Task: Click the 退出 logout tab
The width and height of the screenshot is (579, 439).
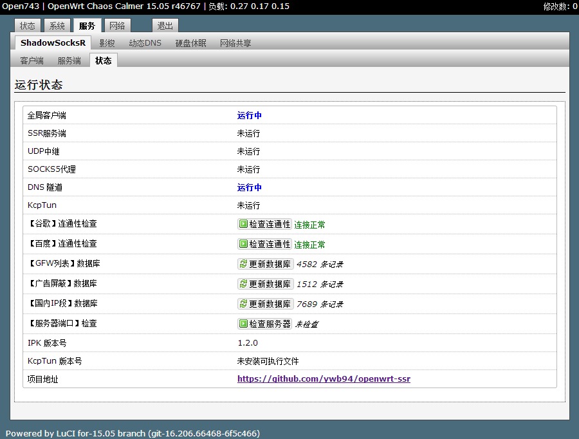Action: 165,26
